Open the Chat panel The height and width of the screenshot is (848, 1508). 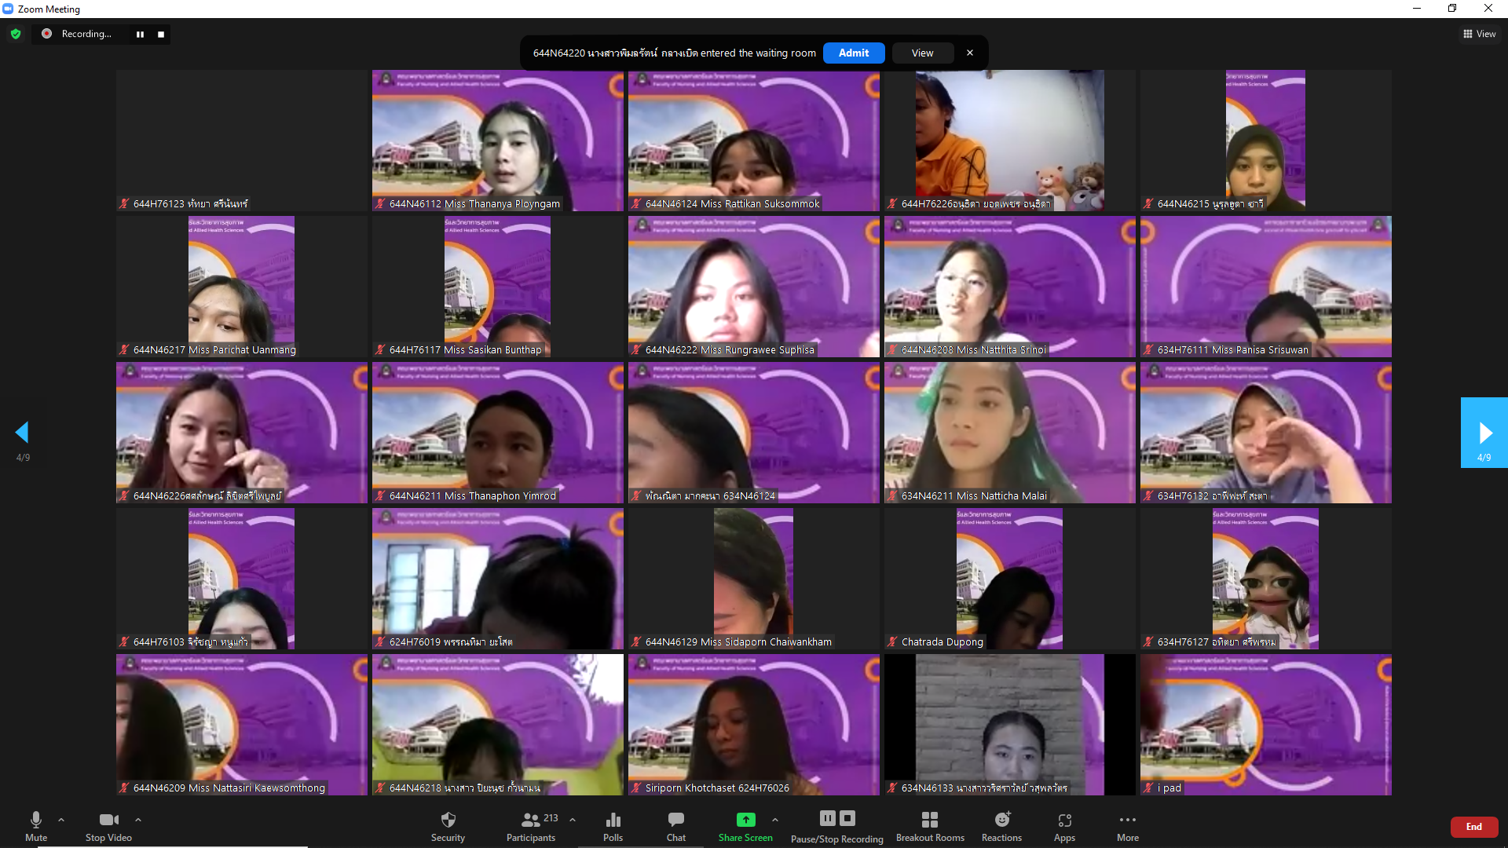point(675,826)
